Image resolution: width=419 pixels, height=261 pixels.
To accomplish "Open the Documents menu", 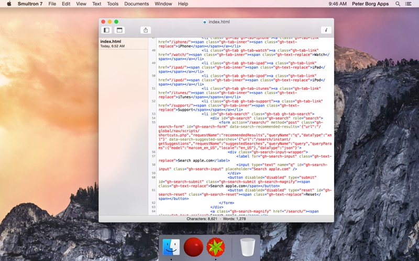I will click(137, 4).
